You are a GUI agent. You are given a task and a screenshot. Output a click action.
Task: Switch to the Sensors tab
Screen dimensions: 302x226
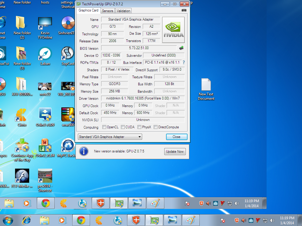(107, 11)
